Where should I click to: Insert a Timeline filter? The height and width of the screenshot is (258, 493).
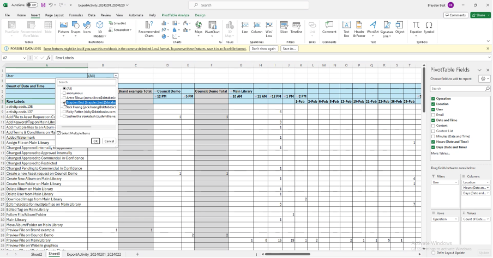(296, 28)
